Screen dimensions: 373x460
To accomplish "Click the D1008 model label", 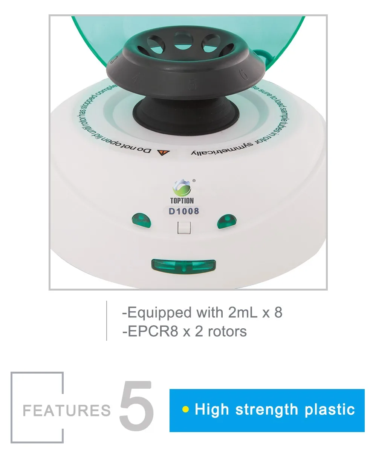I will click(184, 211).
